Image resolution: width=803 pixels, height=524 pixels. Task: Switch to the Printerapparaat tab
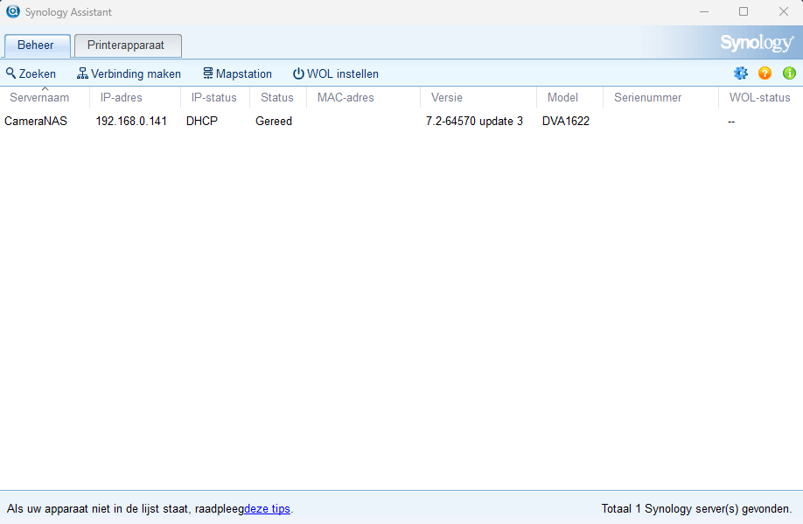click(128, 45)
